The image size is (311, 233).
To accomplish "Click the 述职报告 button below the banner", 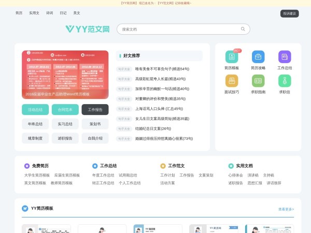I will point(65,138).
